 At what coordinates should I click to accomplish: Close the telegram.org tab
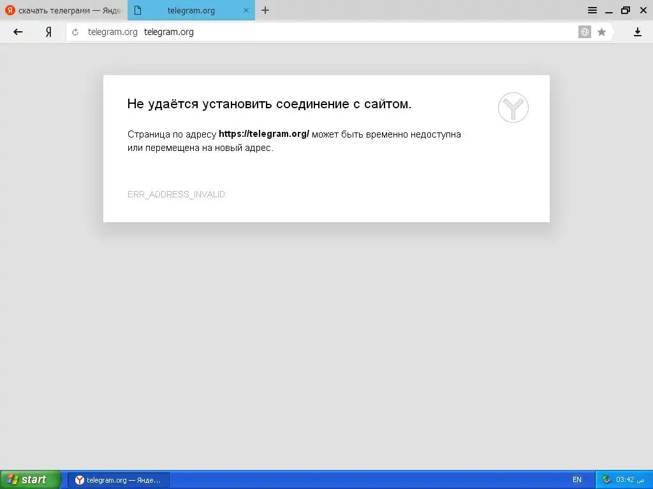point(246,10)
